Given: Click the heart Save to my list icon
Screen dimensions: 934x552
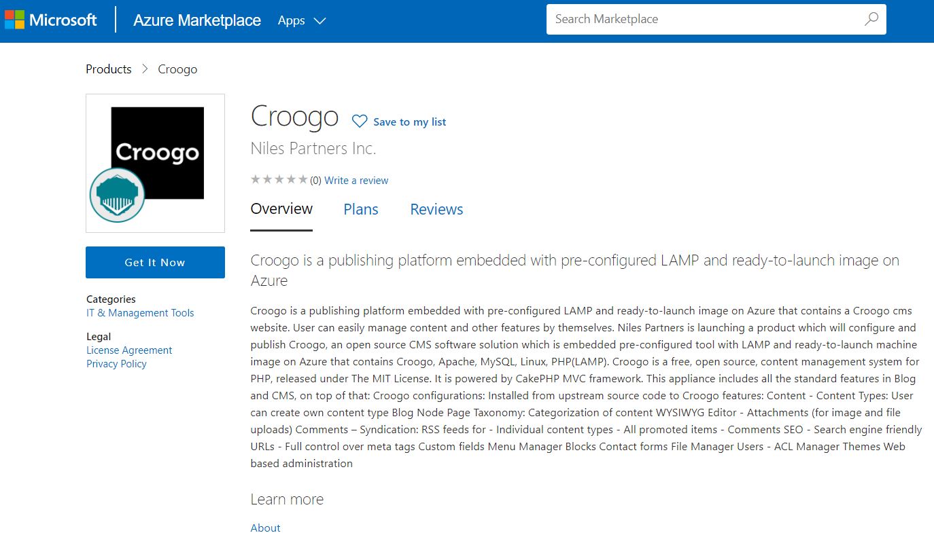Looking at the screenshot, I should click(x=360, y=122).
